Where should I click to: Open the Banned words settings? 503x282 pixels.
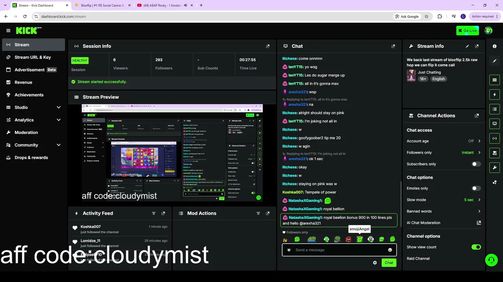[444, 211]
